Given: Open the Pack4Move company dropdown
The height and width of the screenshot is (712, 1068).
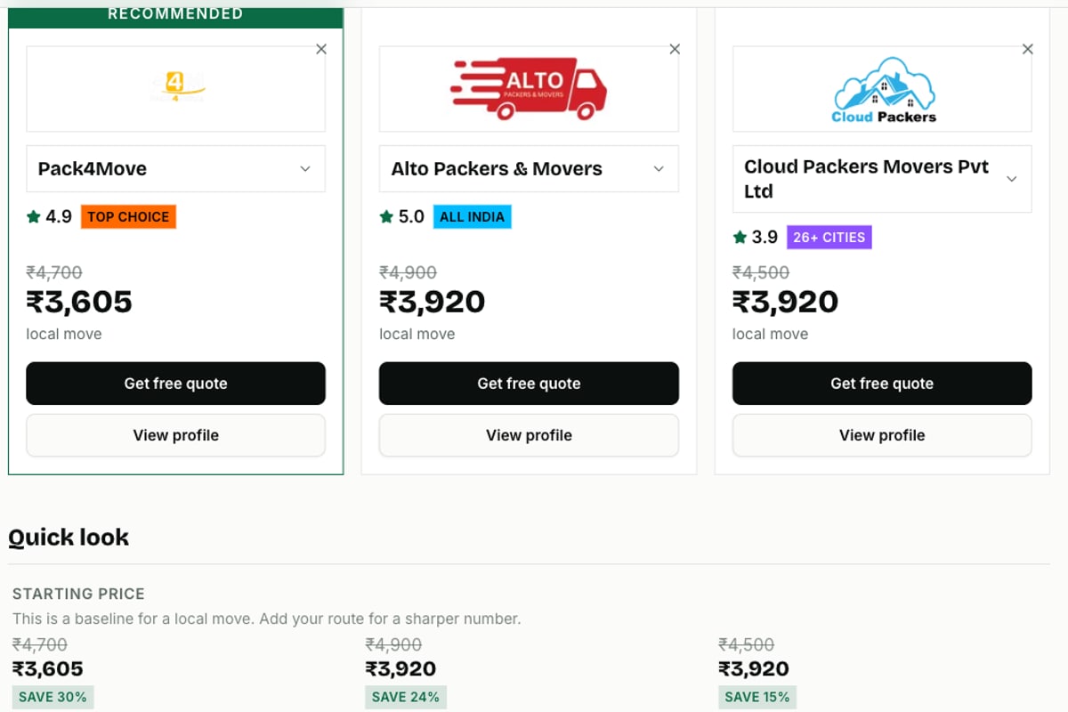Looking at the screenshot, I should (x=176, y=169).
